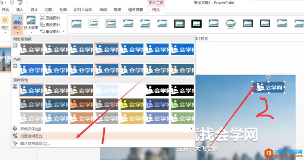This screenshot has height=160, width=304.
Task: Choose the dark orange recolor preset
Action: pyautogui.click(x=82, y=104)
